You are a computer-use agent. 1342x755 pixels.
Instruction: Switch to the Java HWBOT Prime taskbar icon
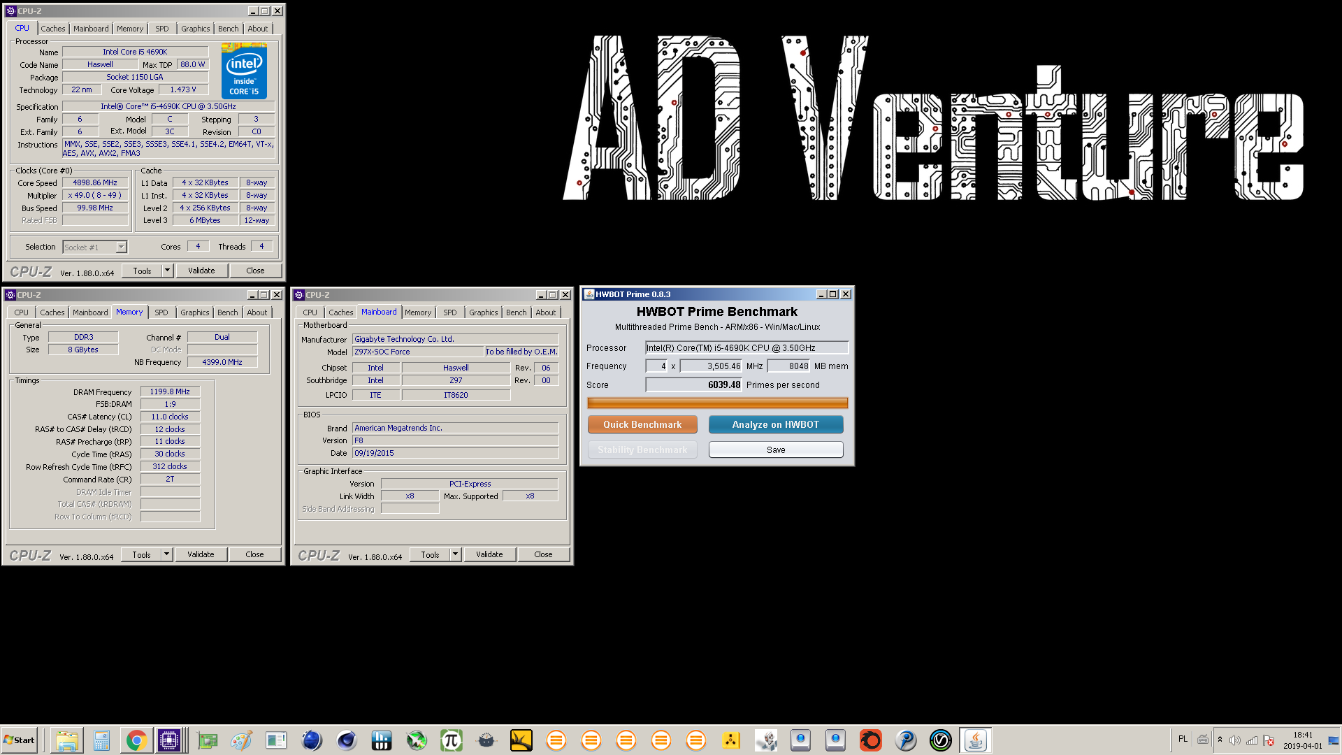click(x=976, y=740)
